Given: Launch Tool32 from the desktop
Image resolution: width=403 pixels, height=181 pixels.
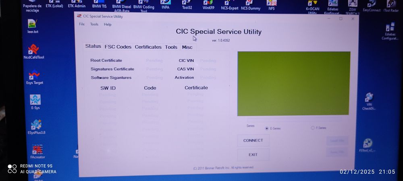Looking at the screenshot, I should coord(187,5).
